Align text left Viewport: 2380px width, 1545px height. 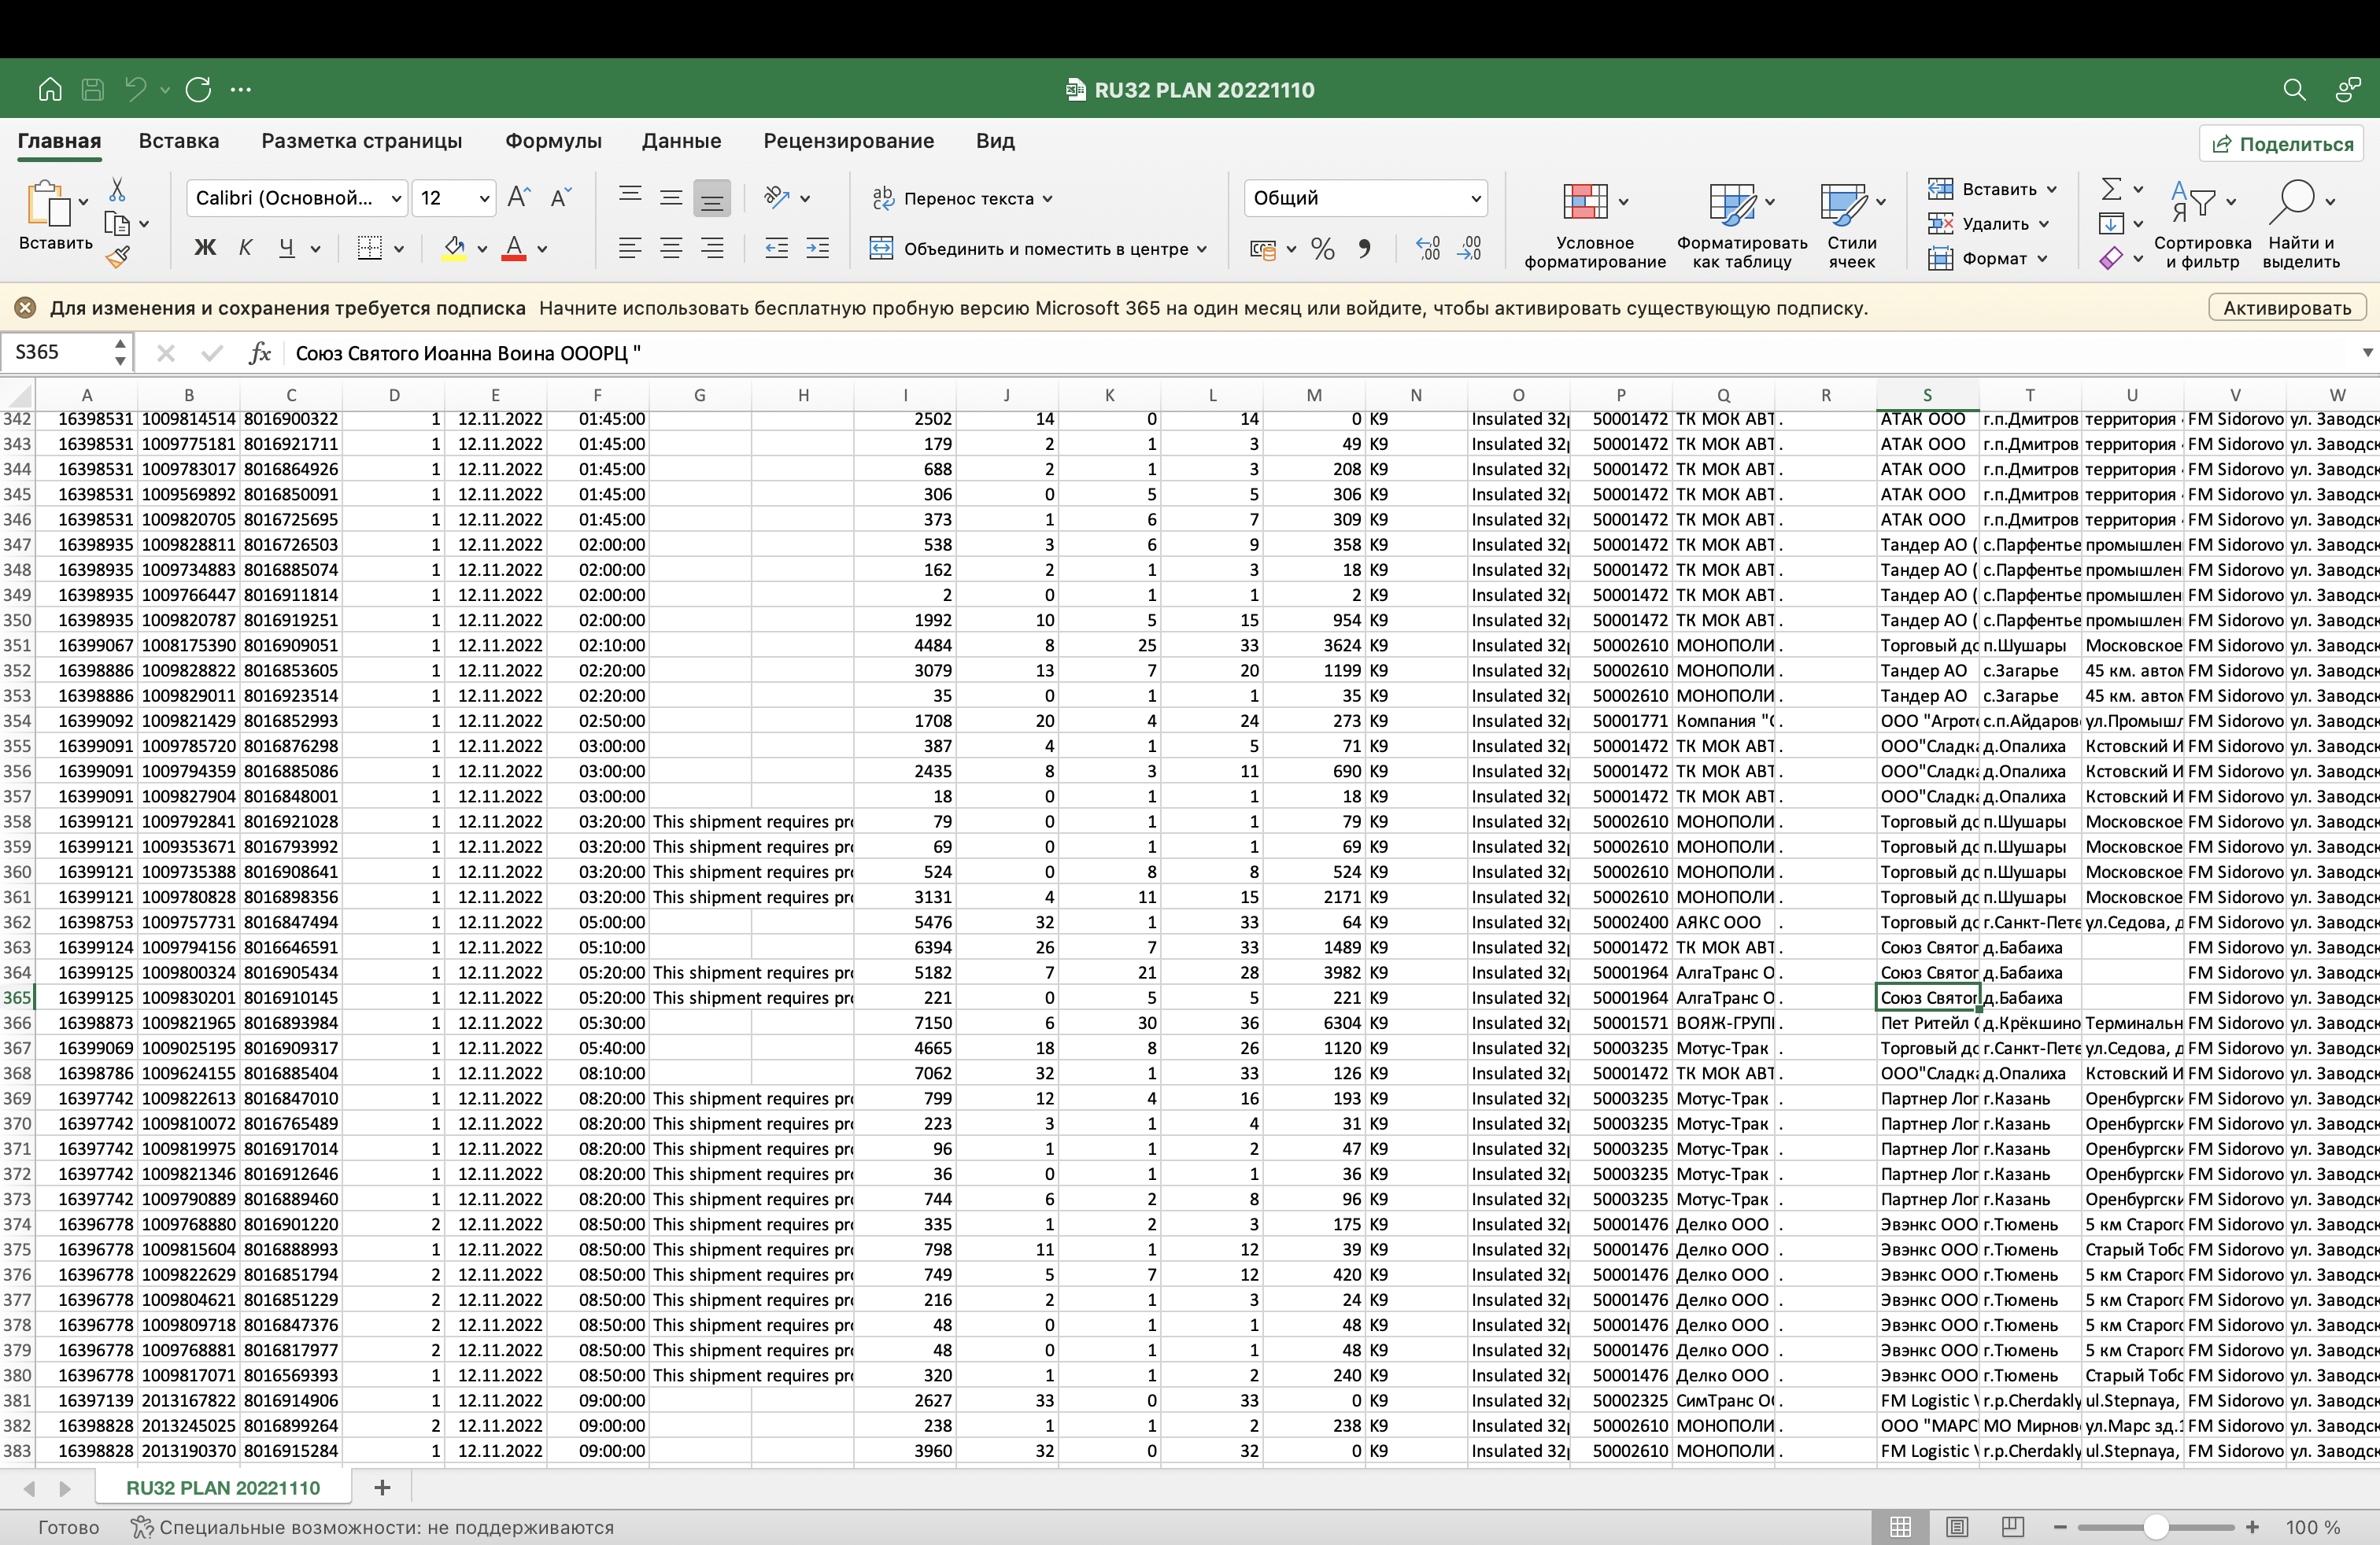[630, 248]
